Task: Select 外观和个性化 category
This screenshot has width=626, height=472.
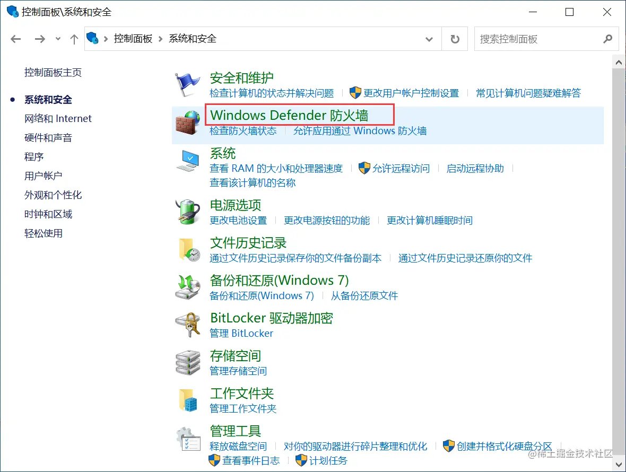Action: pos(53,195)
